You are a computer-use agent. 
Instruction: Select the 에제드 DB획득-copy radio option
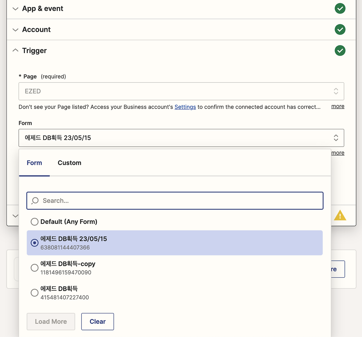point(35,268)
